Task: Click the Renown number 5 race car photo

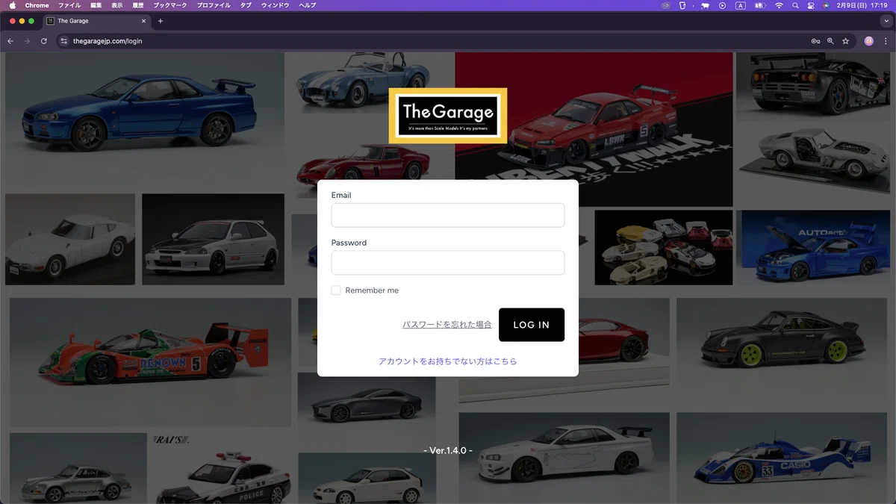Action: (149, 362)
